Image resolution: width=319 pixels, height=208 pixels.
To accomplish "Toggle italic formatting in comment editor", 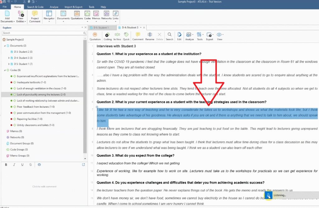I will (14, 164).
